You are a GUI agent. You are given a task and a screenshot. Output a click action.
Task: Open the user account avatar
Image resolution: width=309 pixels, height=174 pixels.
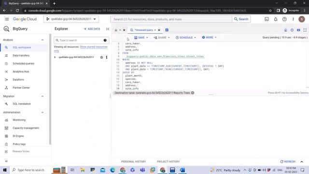[x=302, y=19]
